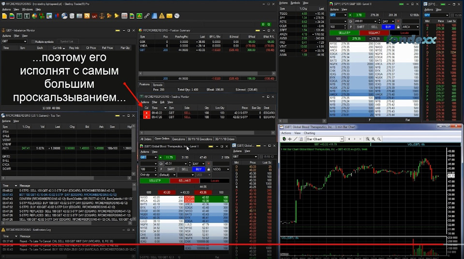464x259 pixels.
Task: Open the Filter menu in Imbalance Monitor
Action: coord(16,36)
